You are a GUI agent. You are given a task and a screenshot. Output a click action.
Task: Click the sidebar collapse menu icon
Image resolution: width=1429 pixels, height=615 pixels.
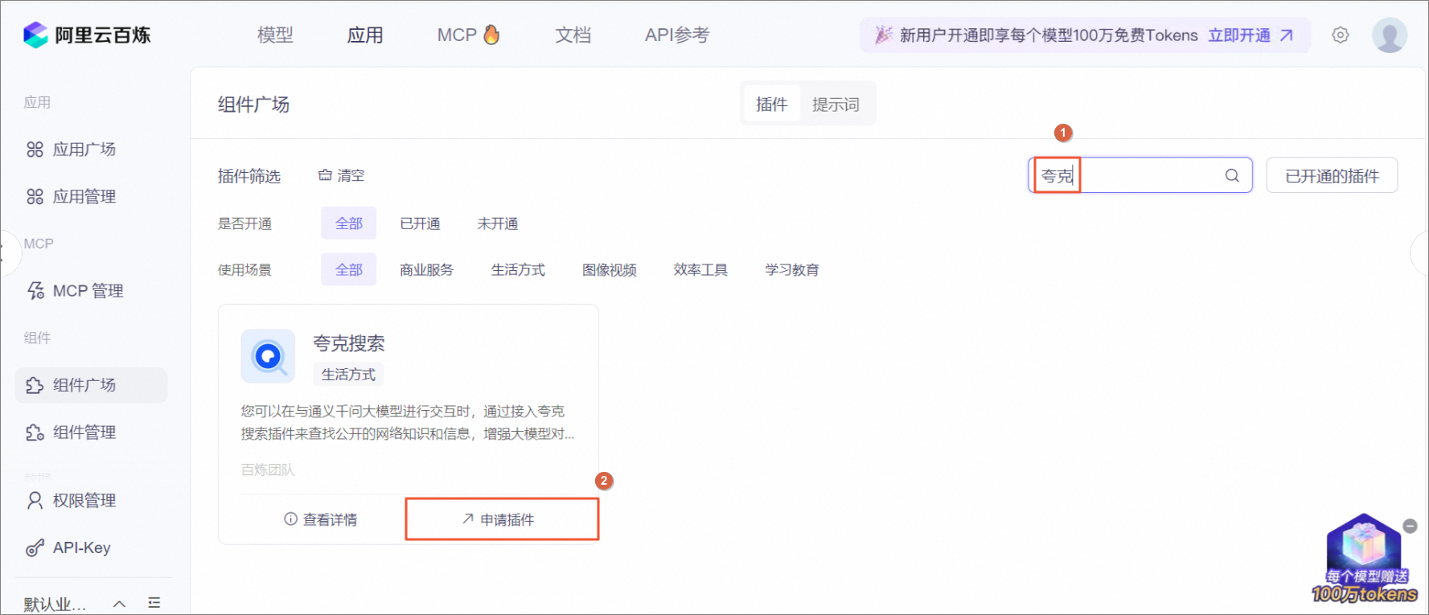pyautogui.click(x=154, y=603)
